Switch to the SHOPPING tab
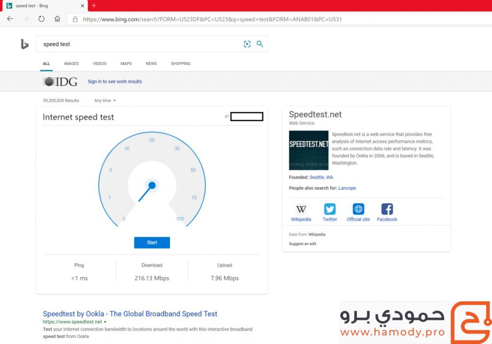Screen dimensions: 492x344 (181, 63)
